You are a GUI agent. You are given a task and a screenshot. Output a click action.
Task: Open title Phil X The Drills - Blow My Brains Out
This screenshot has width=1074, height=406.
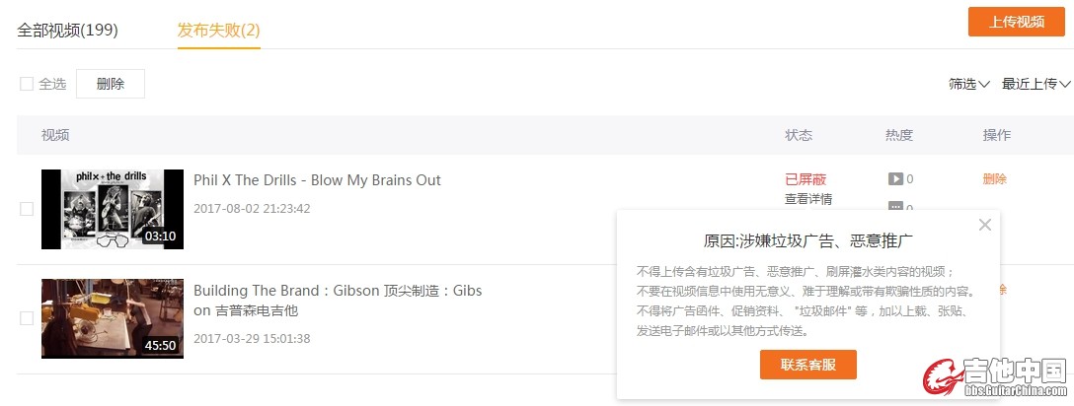pyautogui.click(x=317, y=180)
